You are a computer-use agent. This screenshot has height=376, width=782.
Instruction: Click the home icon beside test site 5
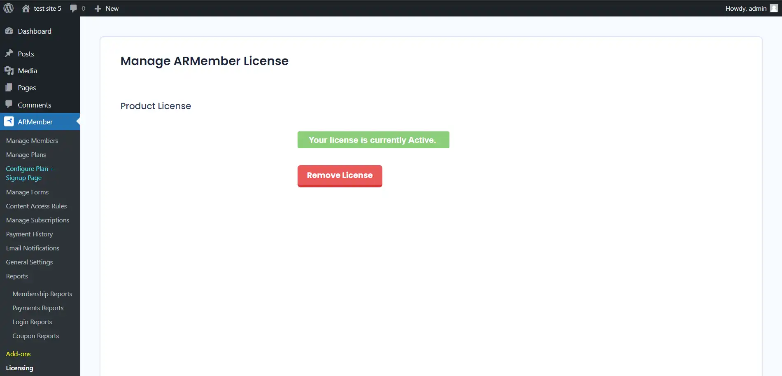[x=26, y=8]
